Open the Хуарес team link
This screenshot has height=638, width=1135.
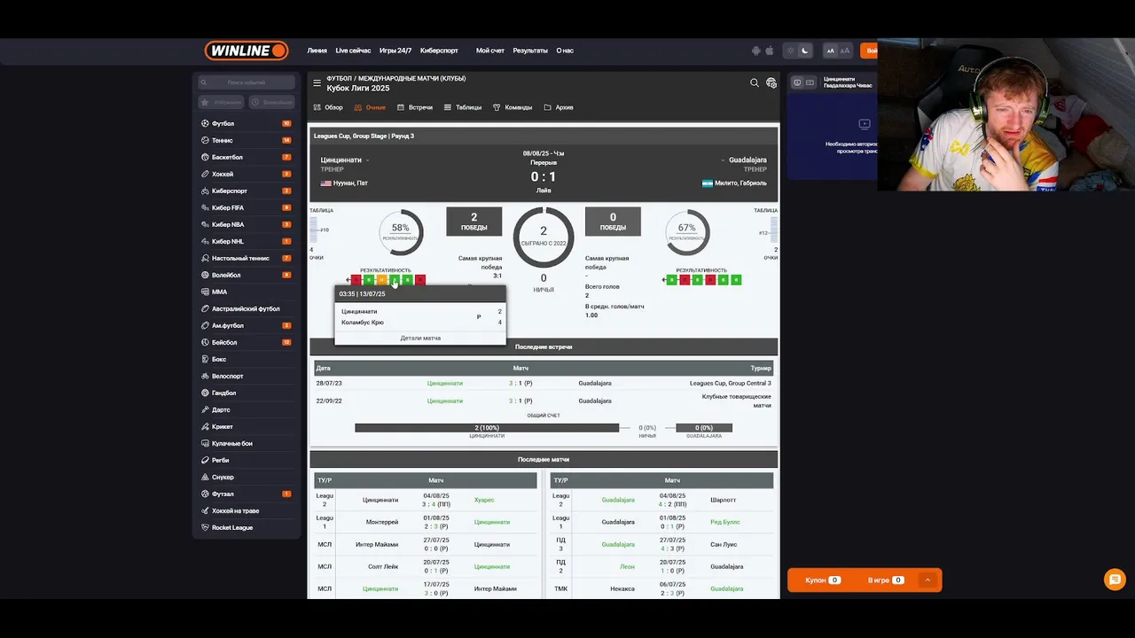tap(484, 500)
